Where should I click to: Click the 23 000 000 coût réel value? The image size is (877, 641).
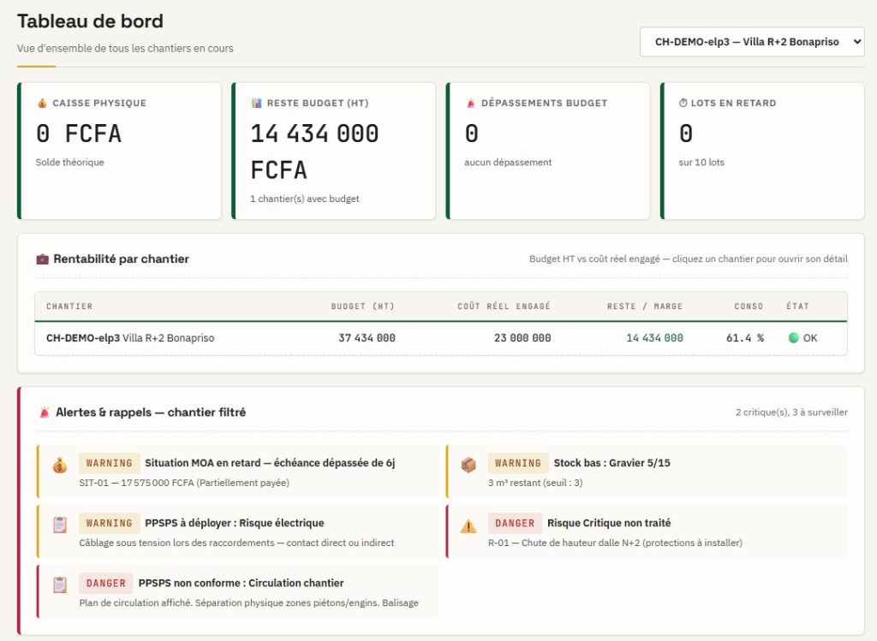522,337
